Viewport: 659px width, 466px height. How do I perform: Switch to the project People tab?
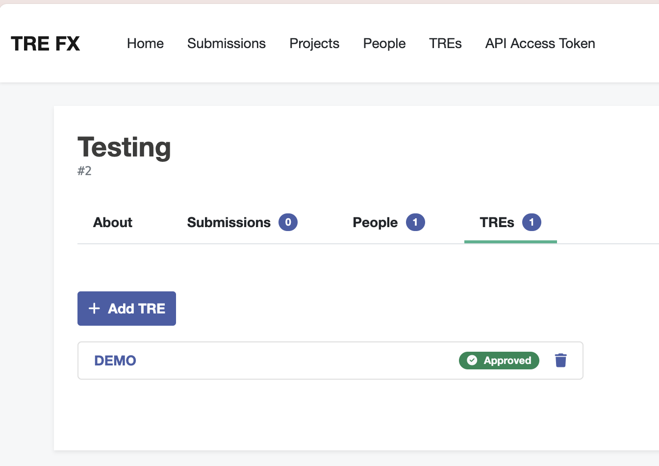point(375,222)
